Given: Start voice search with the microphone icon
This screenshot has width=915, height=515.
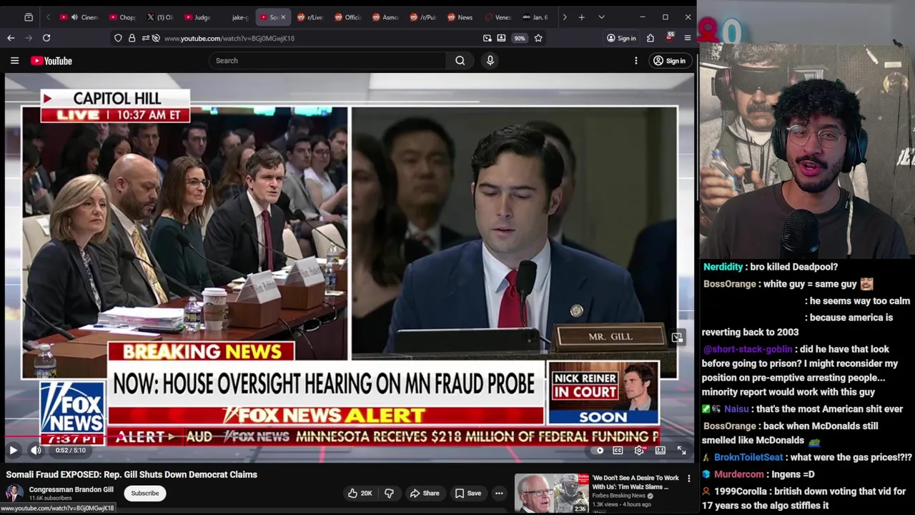Looking at the screenshot, I should coord(490,61).
